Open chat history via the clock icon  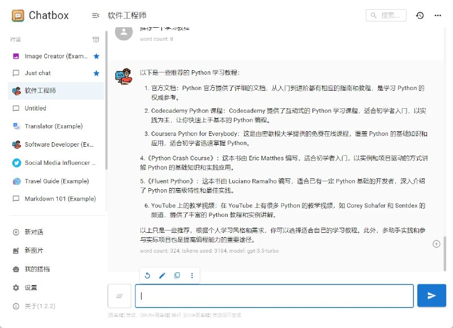[x=420, y=16]
